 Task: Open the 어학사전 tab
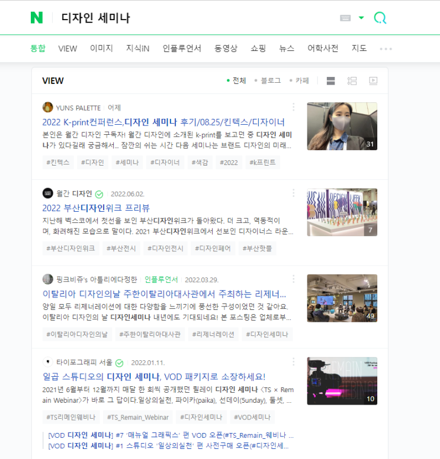[323, 49]
